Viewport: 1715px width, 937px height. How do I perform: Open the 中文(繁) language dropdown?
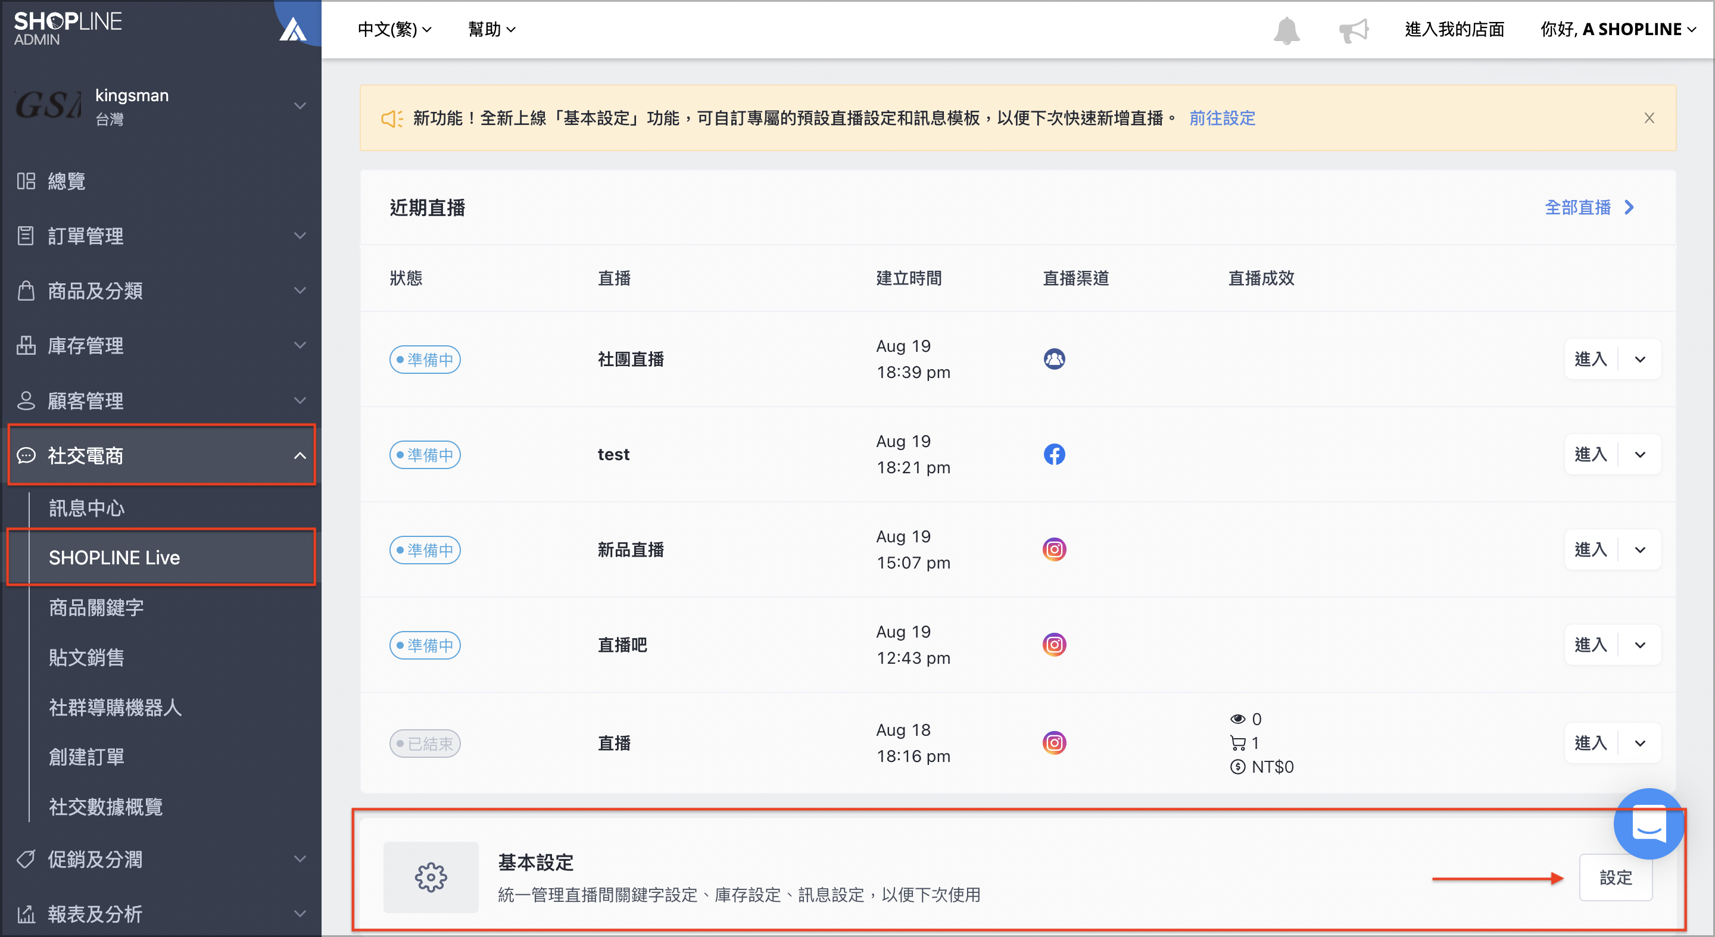(x=395, y=29)
